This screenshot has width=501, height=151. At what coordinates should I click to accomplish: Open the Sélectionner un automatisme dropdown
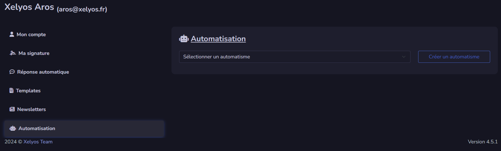pyautogui.click(x=287, y=57)
